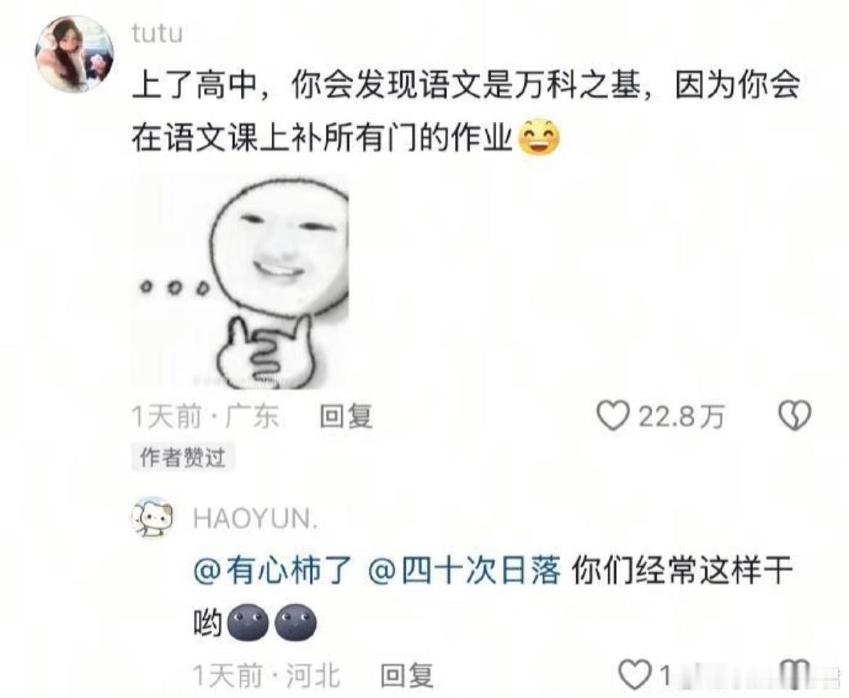The width and height of the screenshot is (849, 698).
Task: Open tutu's profile avatar
Action: pyautogui.click(x=74, y=54)
